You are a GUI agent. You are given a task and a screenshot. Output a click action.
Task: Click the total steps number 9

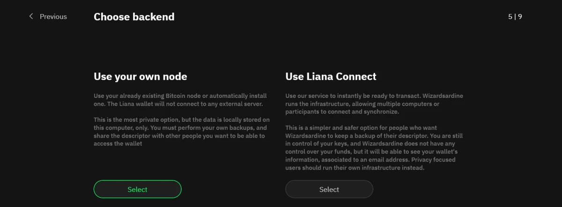[x=520, y=16]
